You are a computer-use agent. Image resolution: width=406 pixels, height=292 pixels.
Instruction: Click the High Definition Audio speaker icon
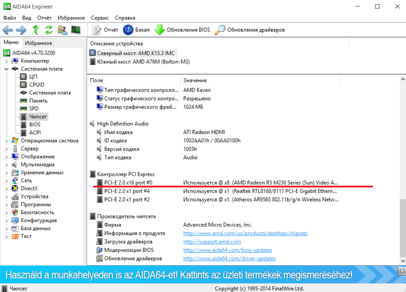(92, 124)
